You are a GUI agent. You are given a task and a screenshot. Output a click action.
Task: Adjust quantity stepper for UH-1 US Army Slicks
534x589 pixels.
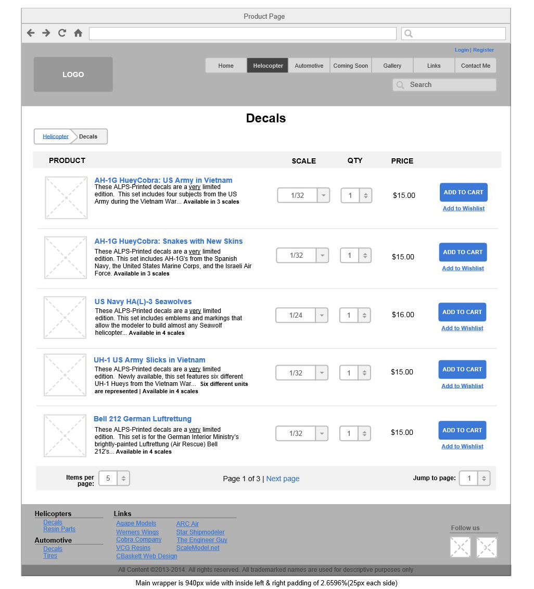[x=365, y=373]
